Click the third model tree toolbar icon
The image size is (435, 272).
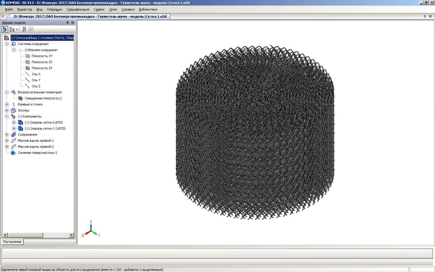[24, 29]
